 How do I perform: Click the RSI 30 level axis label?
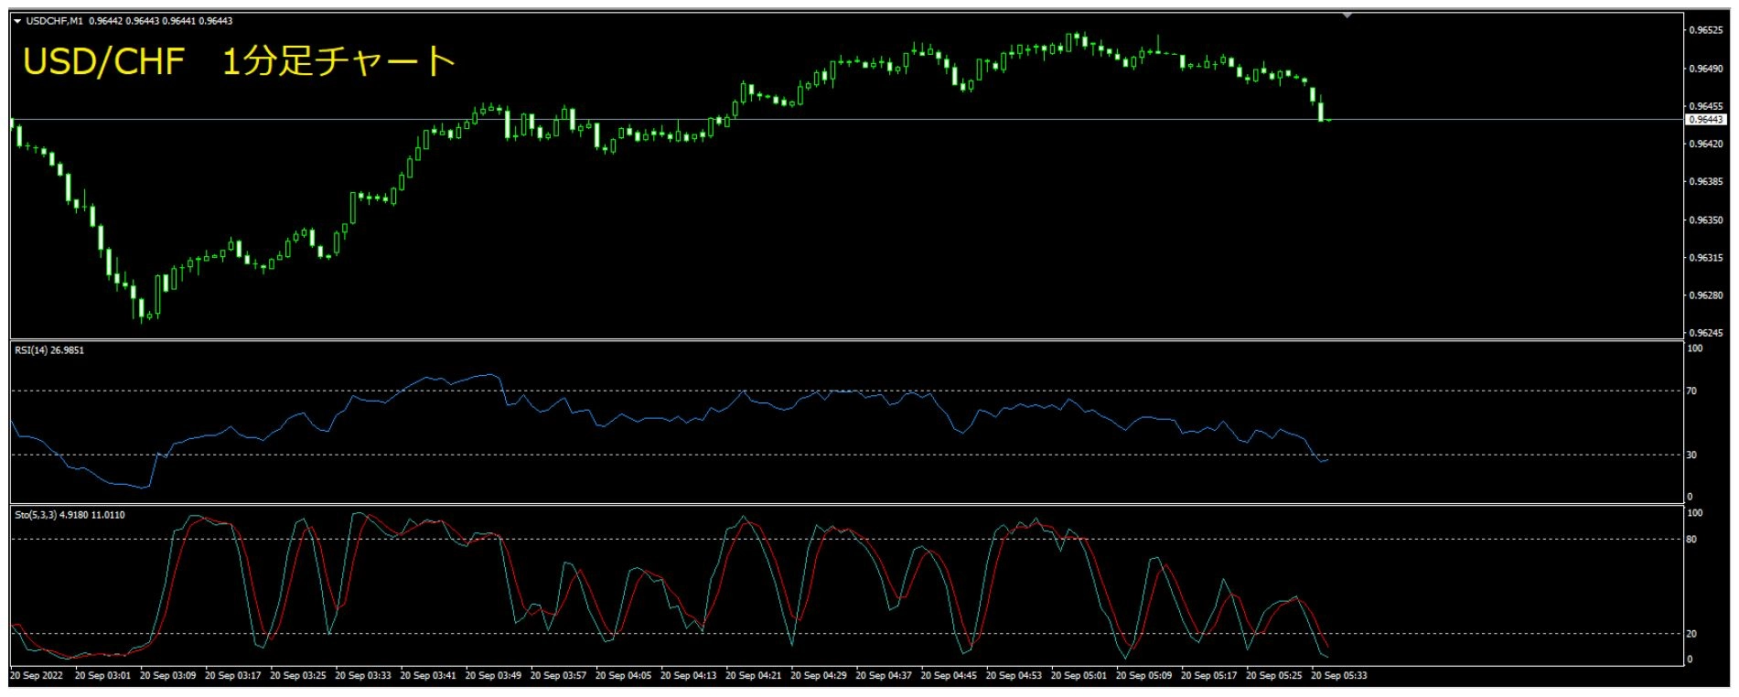click(1691, 455)
